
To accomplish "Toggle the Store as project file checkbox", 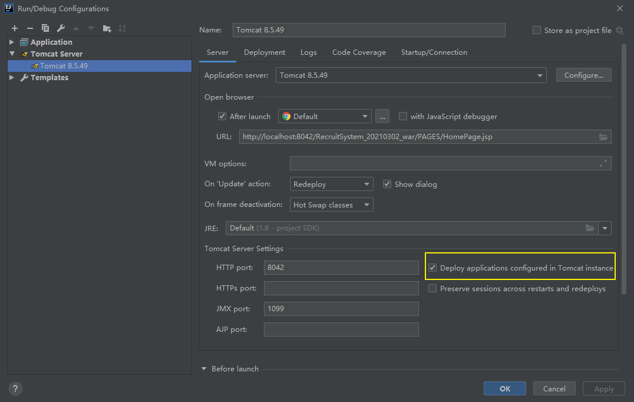I will tap(537, 30).
